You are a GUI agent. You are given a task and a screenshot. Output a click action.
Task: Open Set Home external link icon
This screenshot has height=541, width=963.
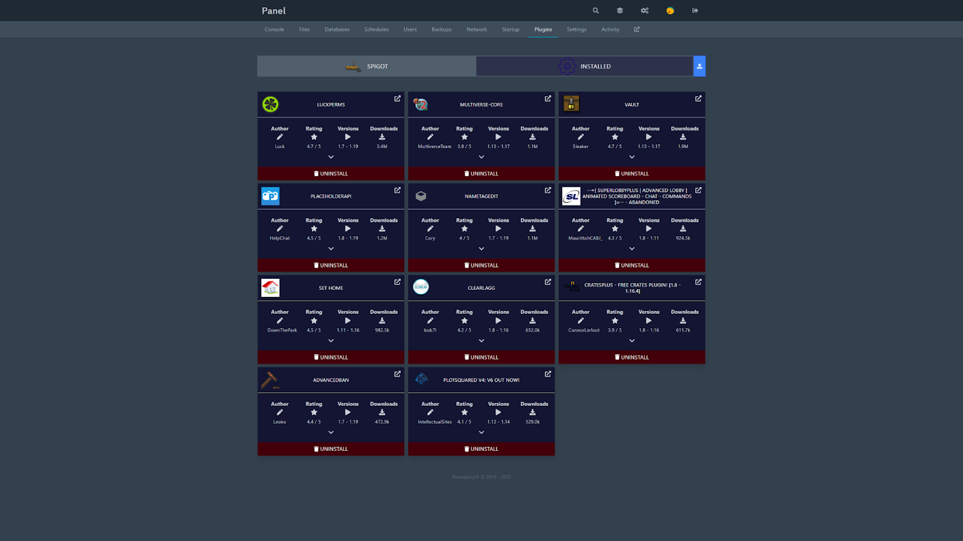397,282
